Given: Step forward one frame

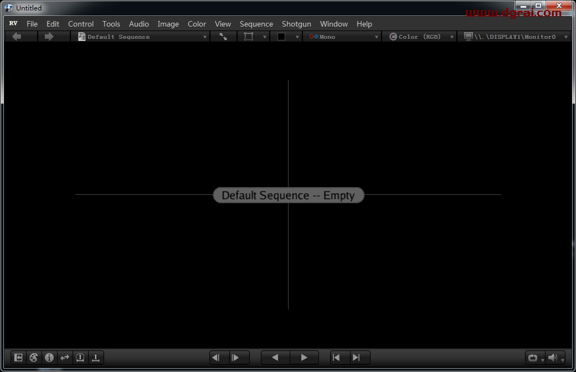Looking at the screenshot, I should coord(235,358).
